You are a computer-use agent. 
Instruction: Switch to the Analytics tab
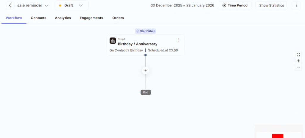tap(63, 18)
